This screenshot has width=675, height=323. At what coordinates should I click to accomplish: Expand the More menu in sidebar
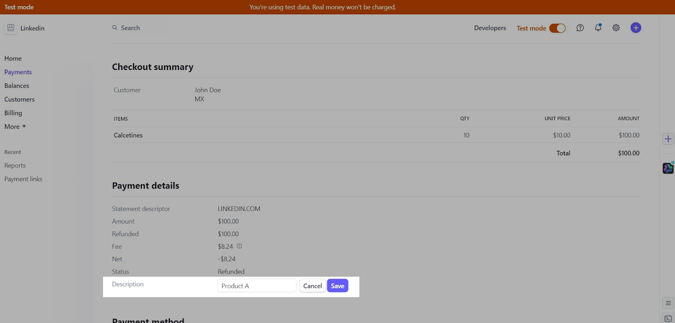[x=15, y=127]
